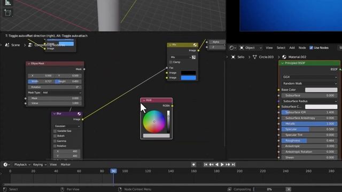Open Random Walk subsurface method dropdown
This screenshot has width=342, height=192.
[309, 83]
